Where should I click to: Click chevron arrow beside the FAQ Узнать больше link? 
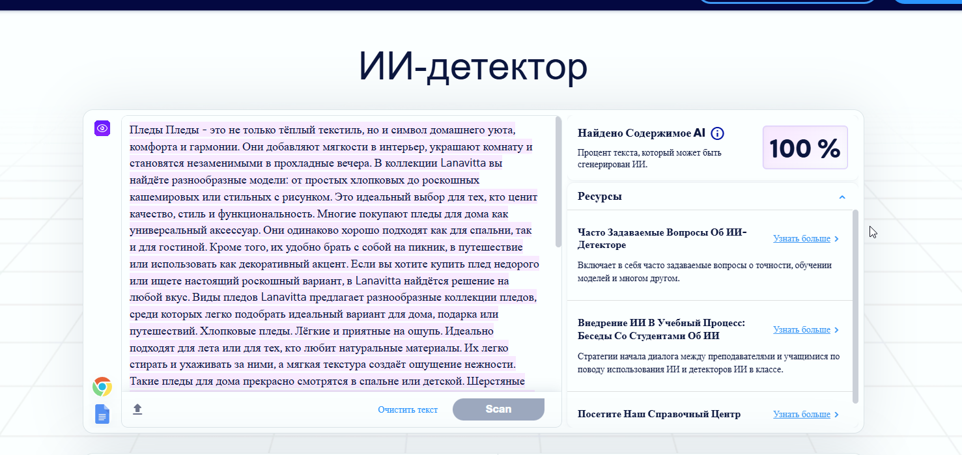pyautogui.click(x=837, y=239)
